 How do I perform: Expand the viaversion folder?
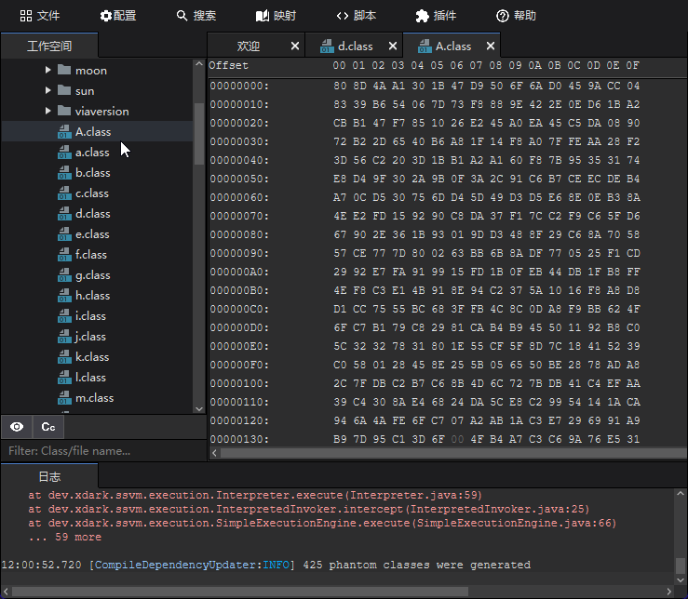47,111
